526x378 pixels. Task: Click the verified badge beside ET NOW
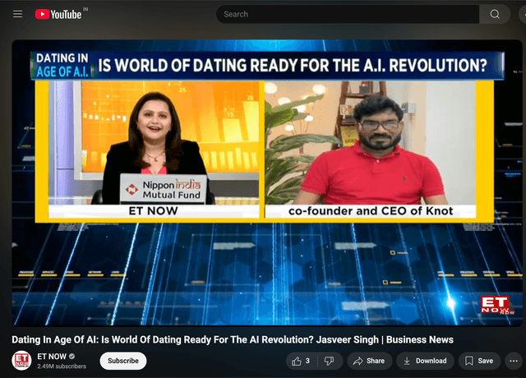pos(72,357)
